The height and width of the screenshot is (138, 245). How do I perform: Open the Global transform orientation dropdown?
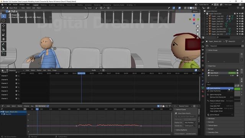(x=90, y=8)
